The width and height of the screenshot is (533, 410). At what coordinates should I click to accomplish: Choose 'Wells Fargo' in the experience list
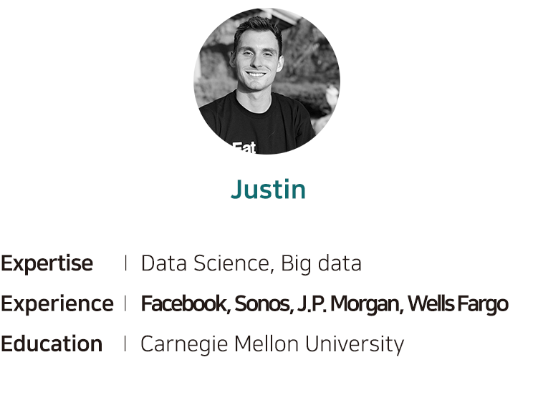point(458,304)
